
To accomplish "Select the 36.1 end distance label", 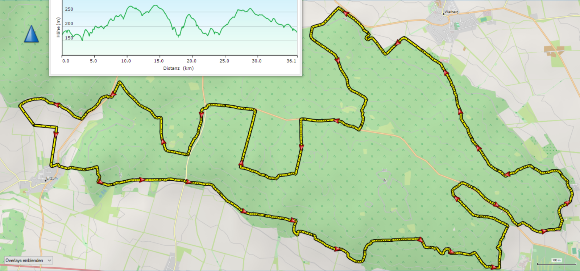I will click(291, 61).
